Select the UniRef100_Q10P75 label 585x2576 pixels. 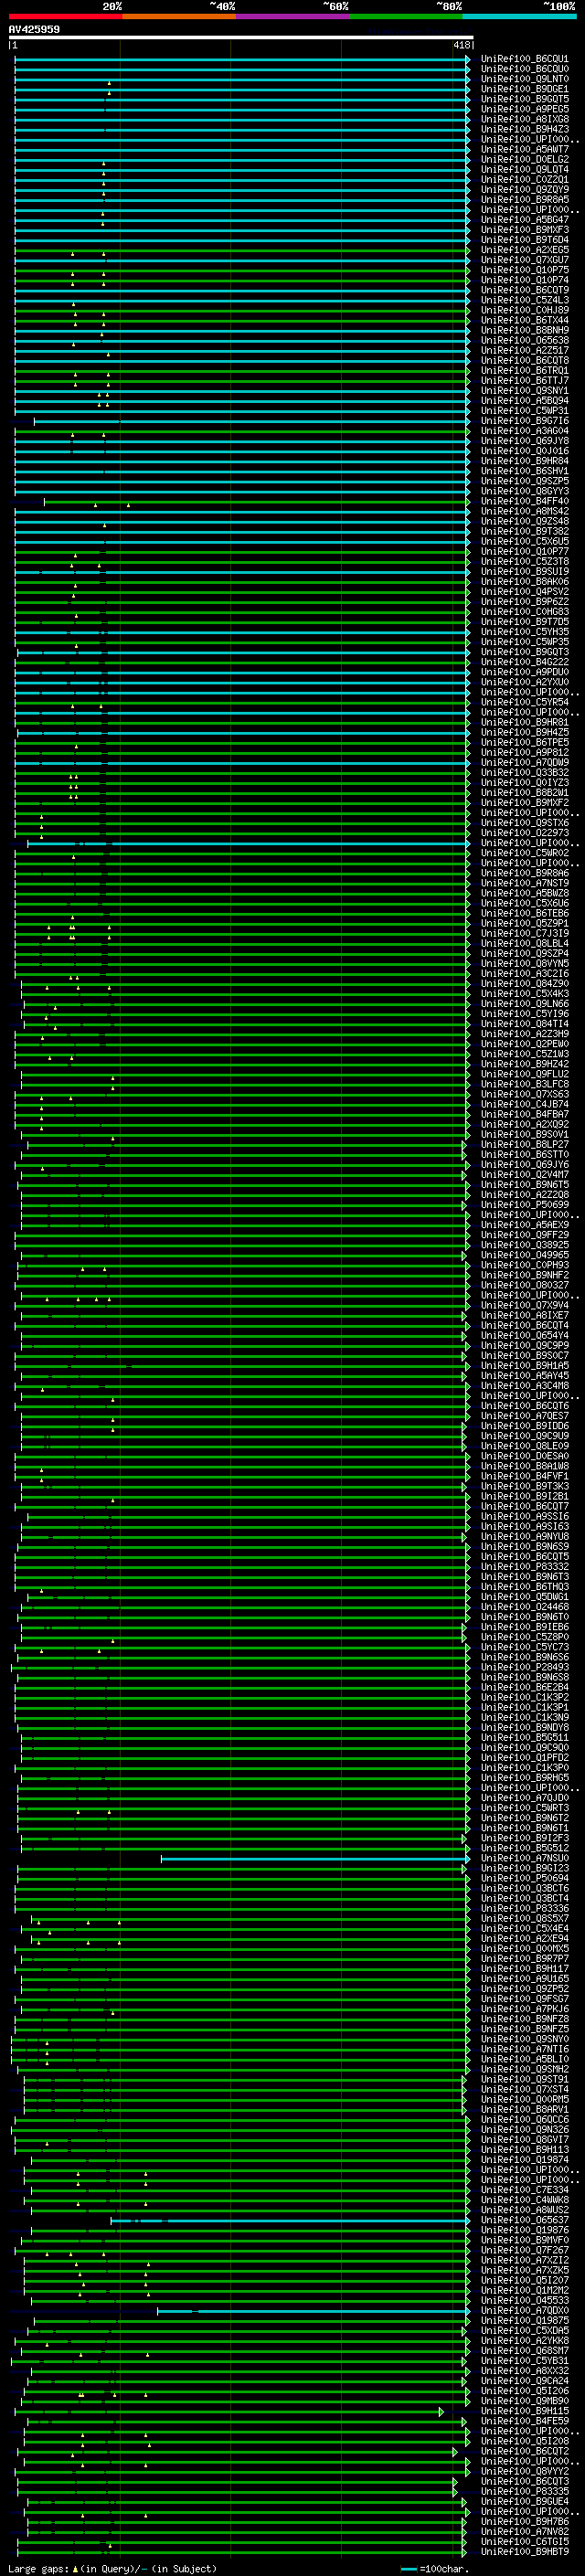click(x=524, y=270)
